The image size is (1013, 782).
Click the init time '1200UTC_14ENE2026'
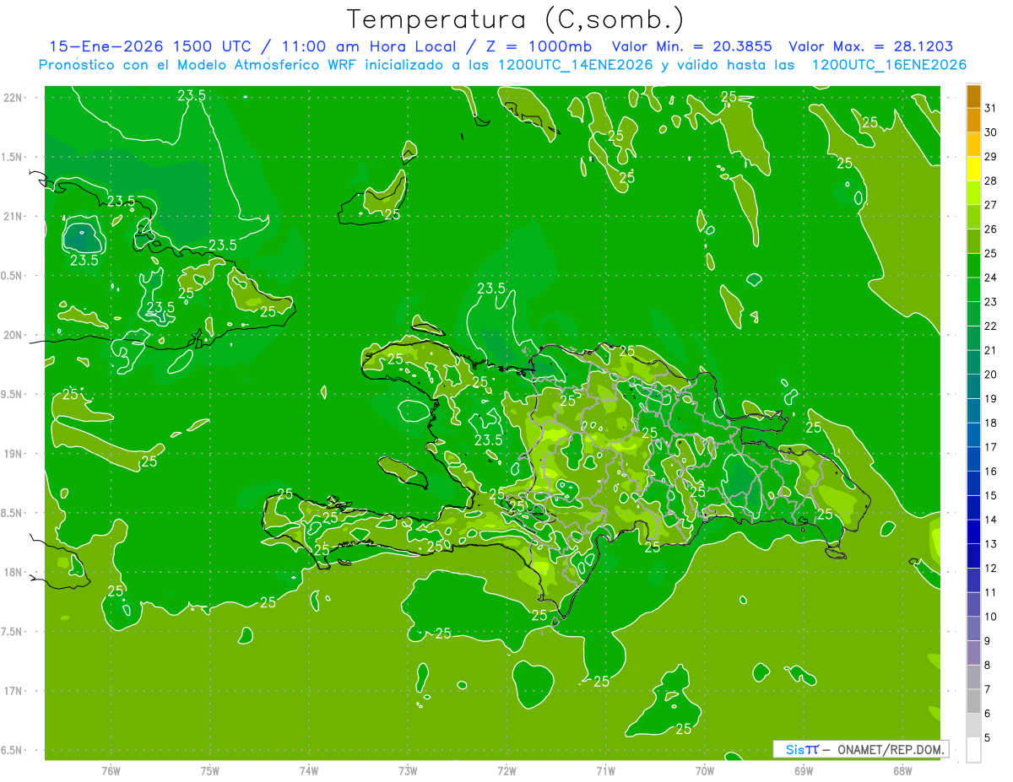click(x=577, y=65)
